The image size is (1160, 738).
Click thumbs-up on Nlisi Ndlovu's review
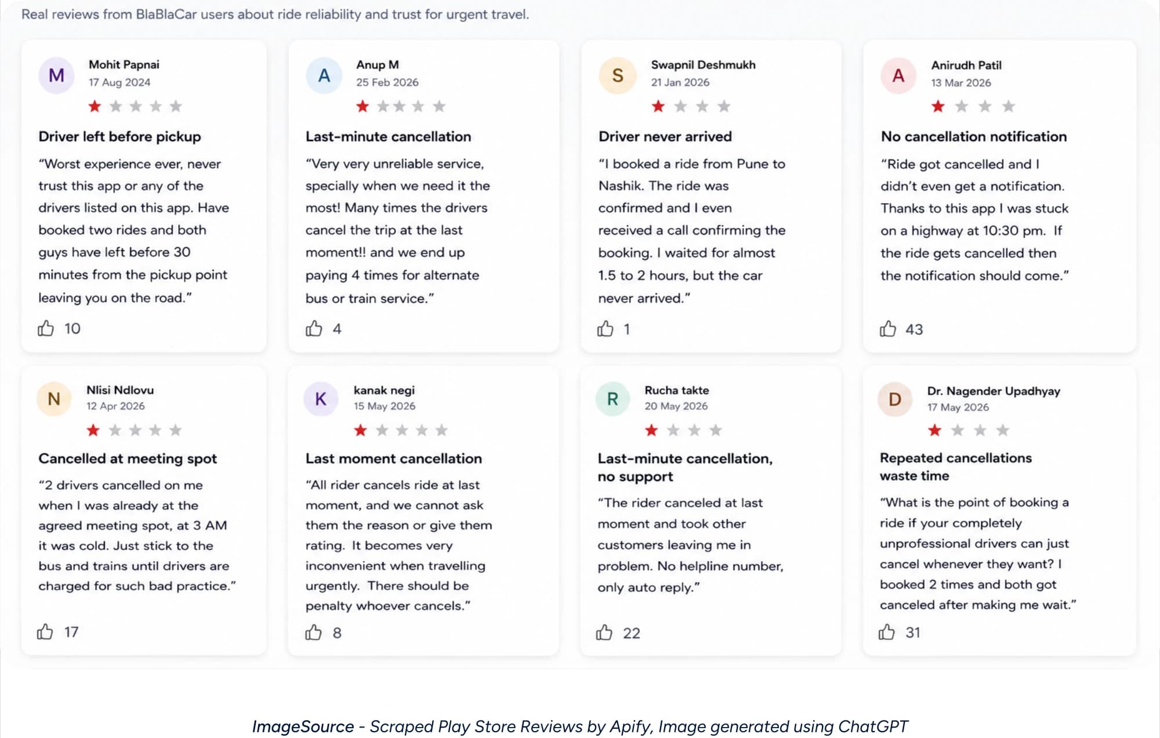(x=45, y=631)
